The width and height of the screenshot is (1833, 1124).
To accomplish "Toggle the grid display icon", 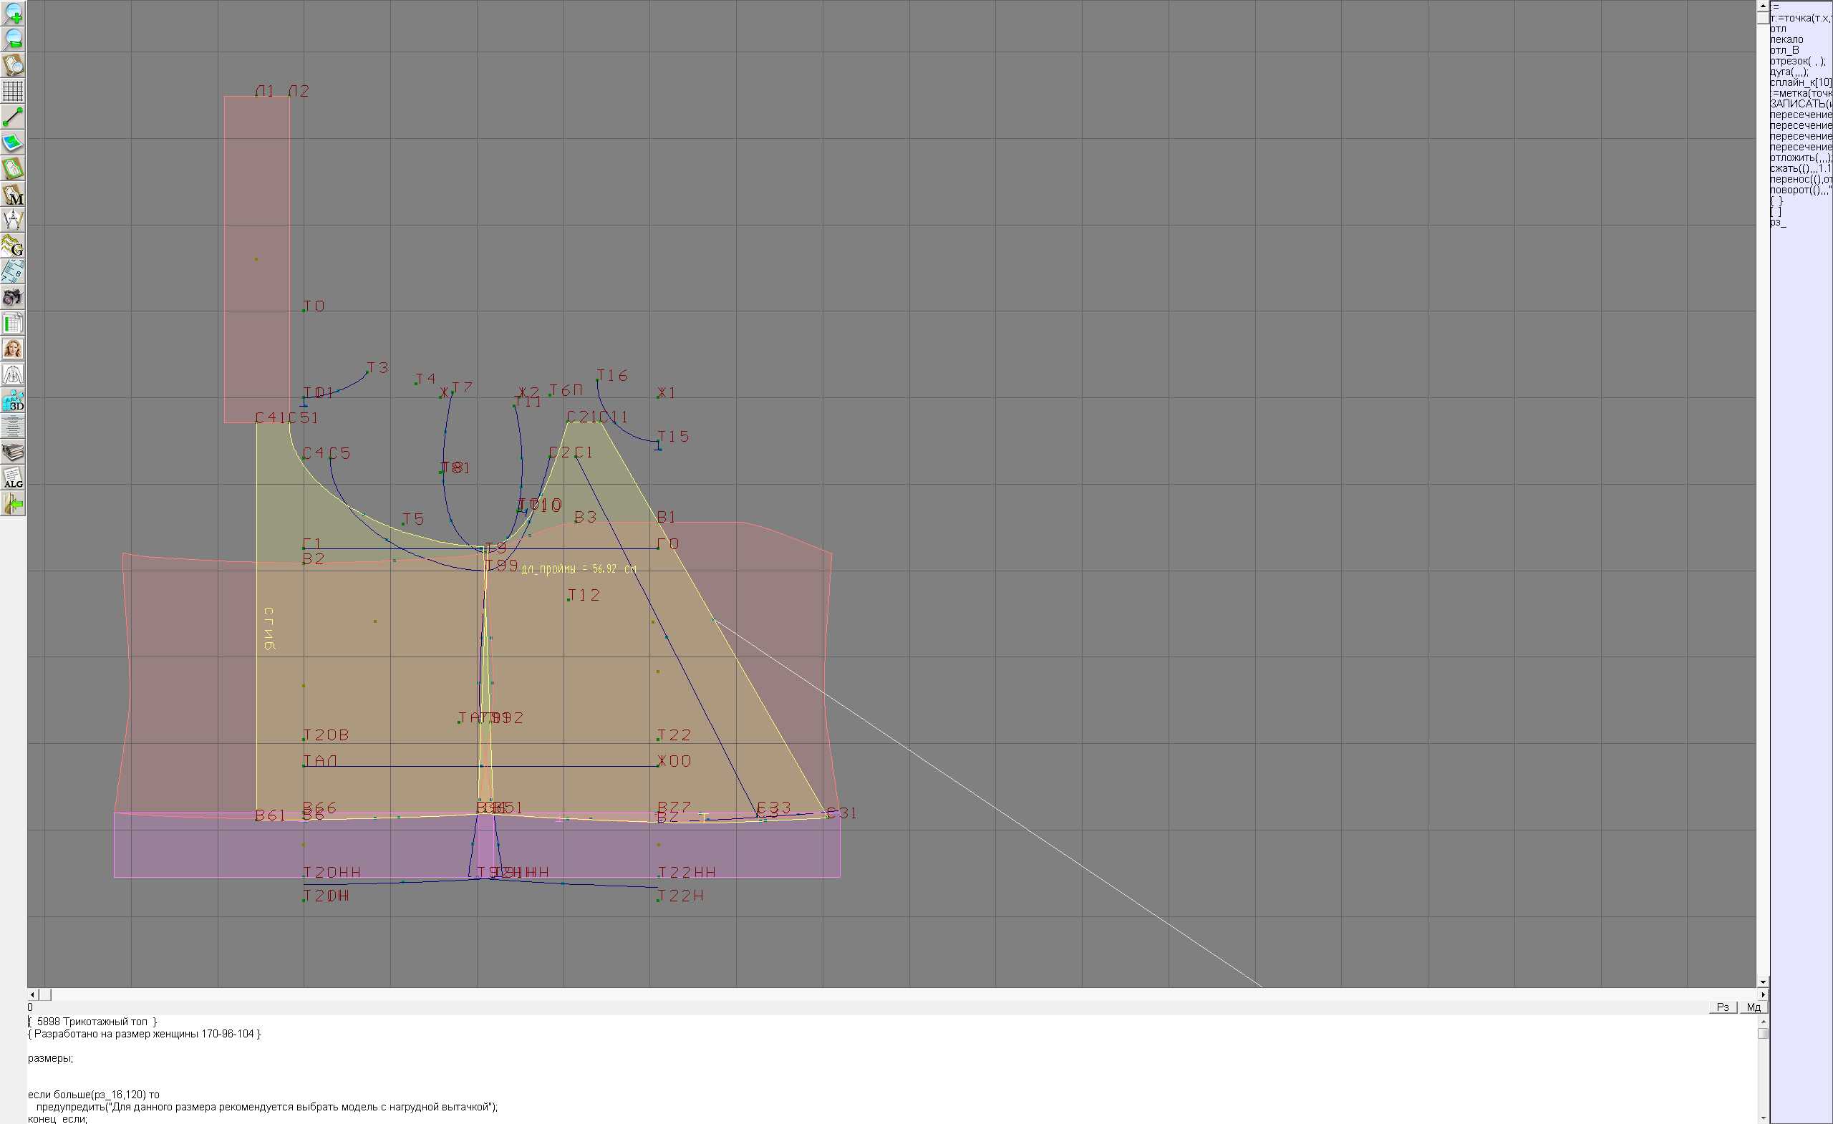I will (13, 91).
